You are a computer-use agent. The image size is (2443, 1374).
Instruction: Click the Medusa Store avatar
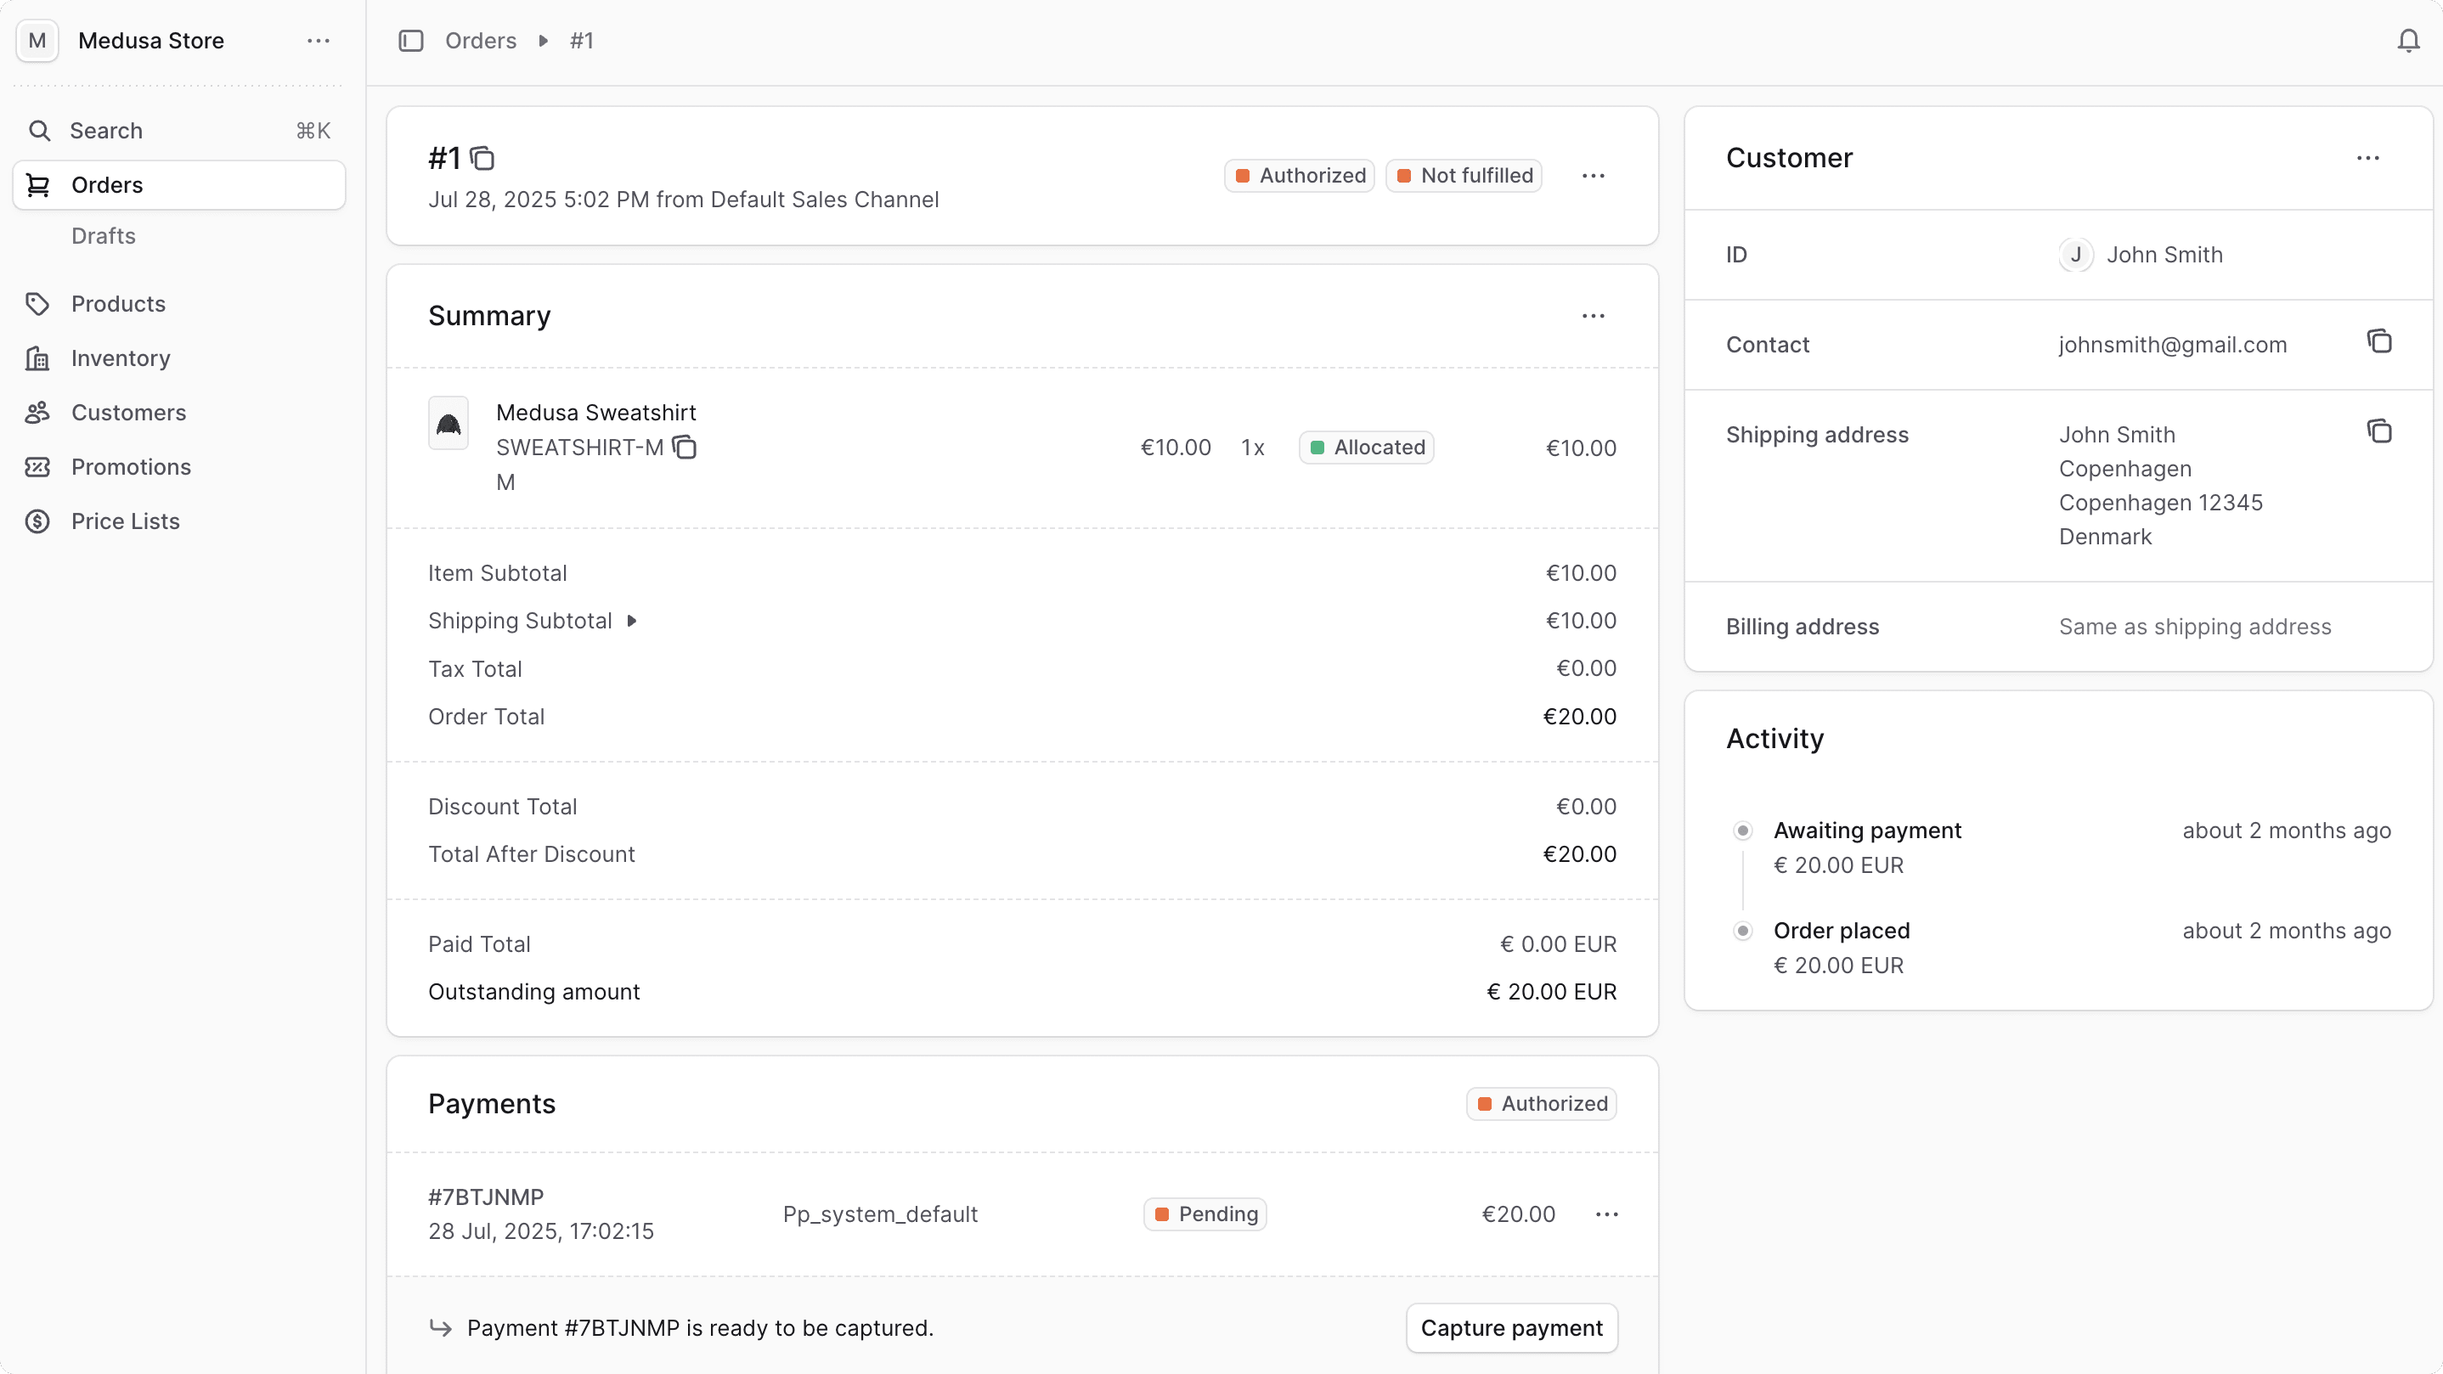tap(36, 41)
